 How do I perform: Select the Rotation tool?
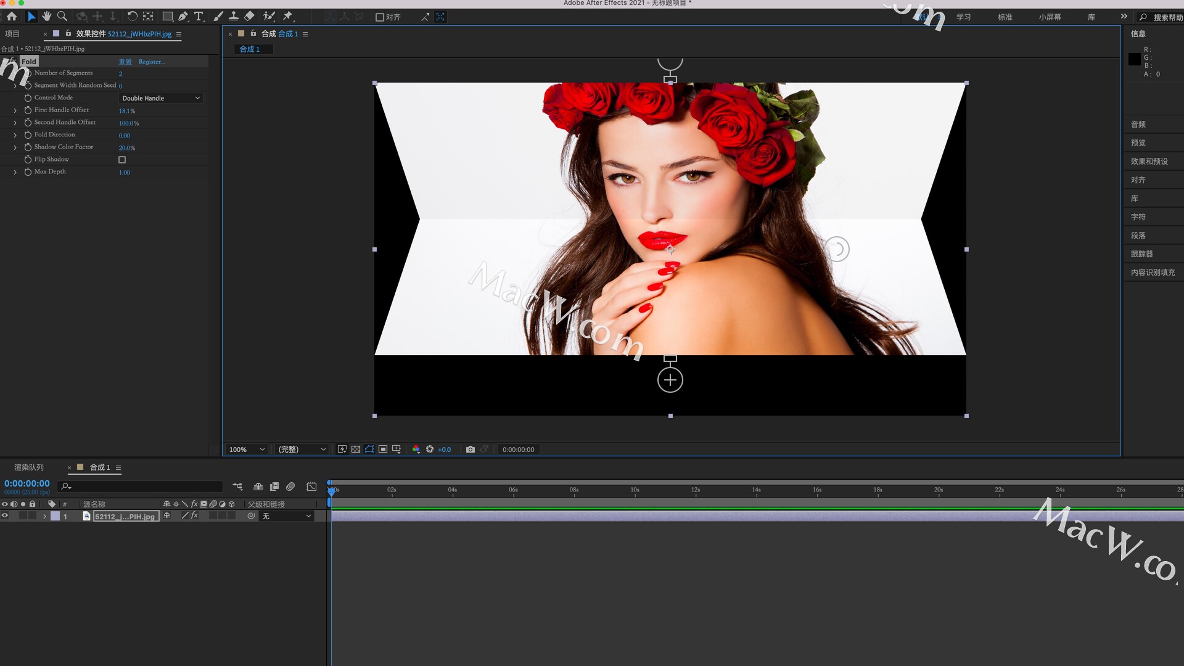click(x=132, y=17)
